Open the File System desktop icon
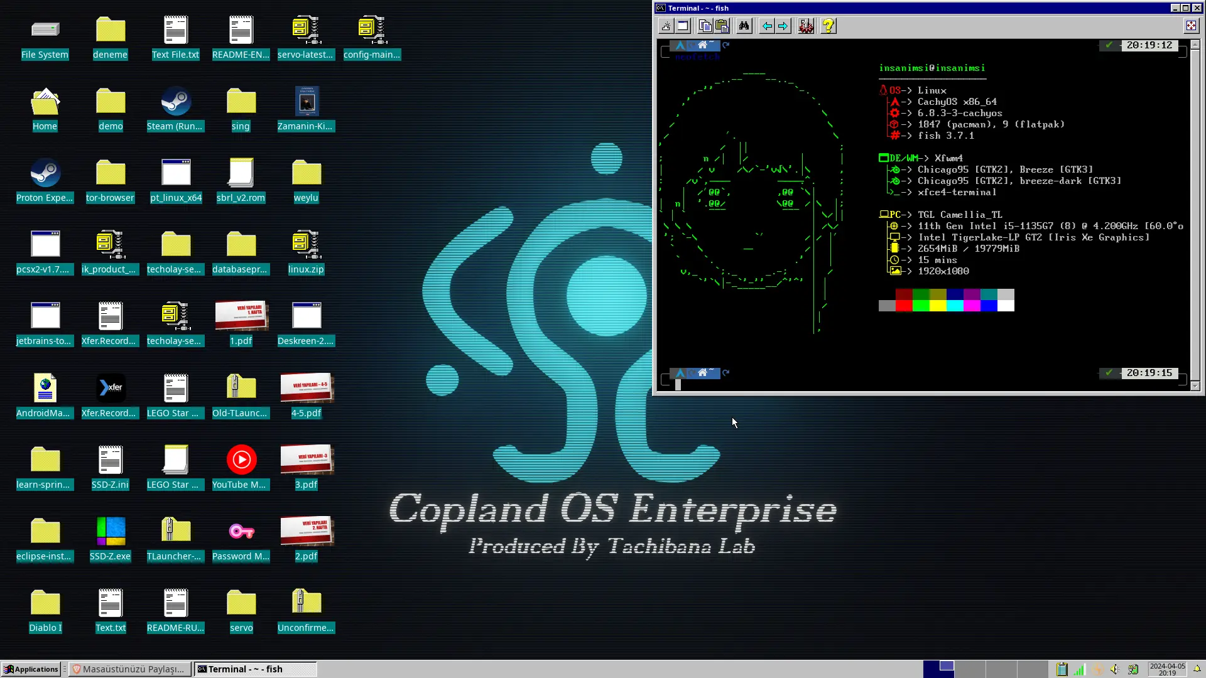 click(45, 38)
